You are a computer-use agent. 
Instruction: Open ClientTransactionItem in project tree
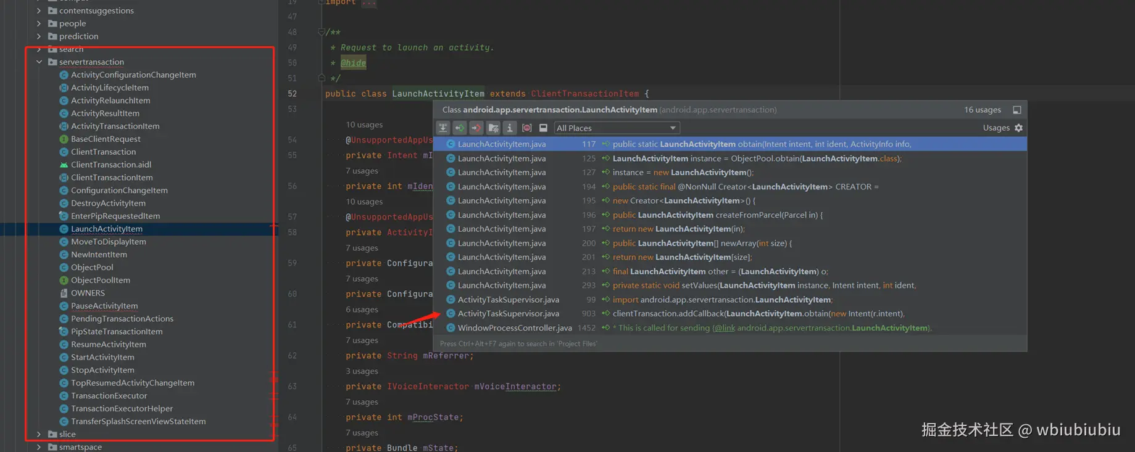(x=112, y=178)
